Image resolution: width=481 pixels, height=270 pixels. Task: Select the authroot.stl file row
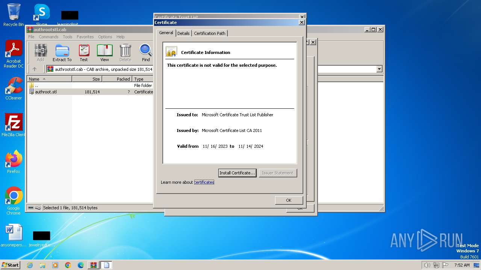coord(90,92)
